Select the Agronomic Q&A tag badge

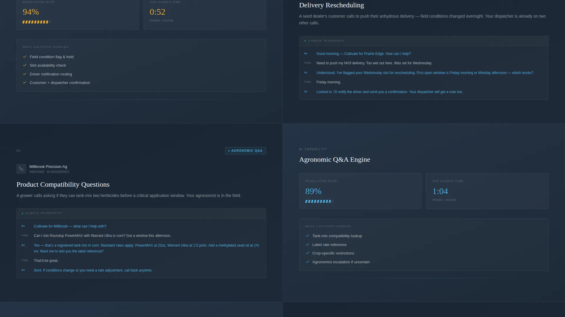point(245,151)
